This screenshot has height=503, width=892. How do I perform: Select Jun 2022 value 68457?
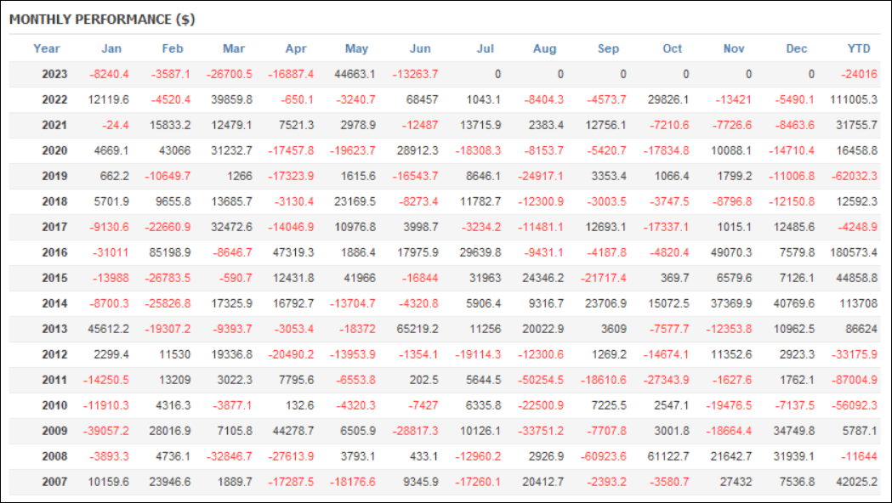pyautogui.click(x=422, y=100)
